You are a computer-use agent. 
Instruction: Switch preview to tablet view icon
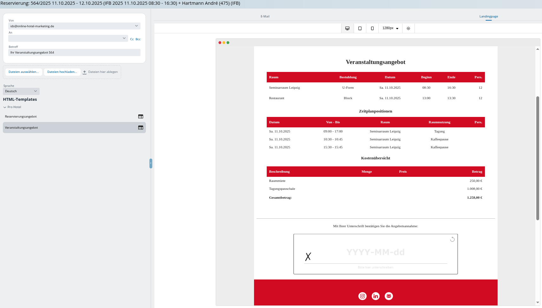[360, 28]
